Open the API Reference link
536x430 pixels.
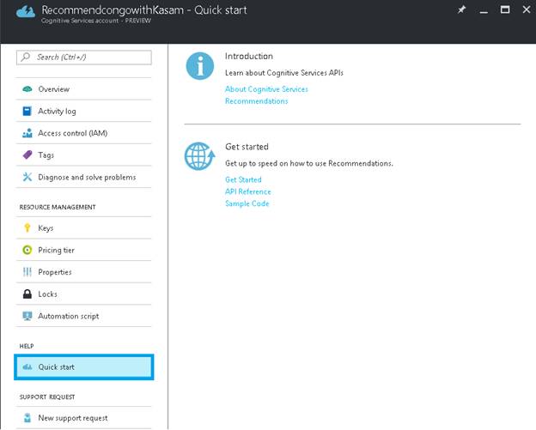[x=248, y=191]
